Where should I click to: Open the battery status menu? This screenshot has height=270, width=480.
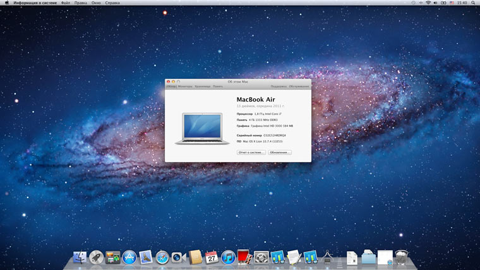point(443,3)
